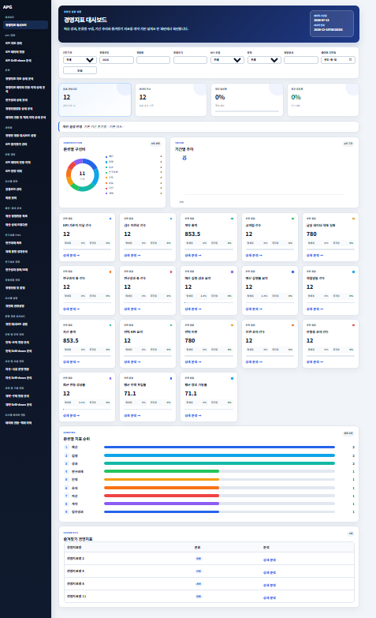Toggle the pill button atop the 분류별 구성비 card
376x618 pixels.
click(155, 144)
